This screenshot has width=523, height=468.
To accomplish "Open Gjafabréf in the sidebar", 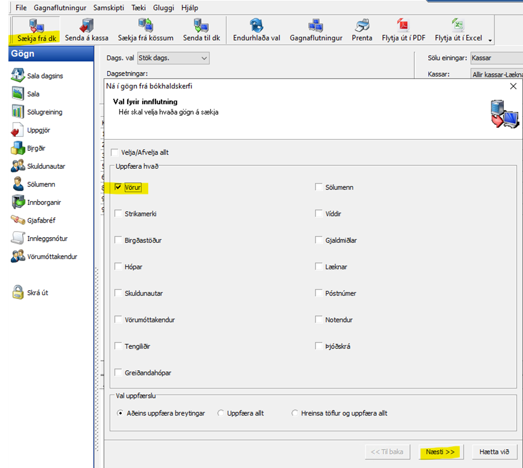I will tap(18, 220).
